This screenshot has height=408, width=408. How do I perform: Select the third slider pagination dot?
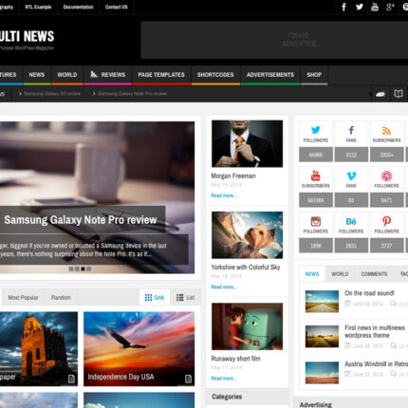tap(83, 269)
